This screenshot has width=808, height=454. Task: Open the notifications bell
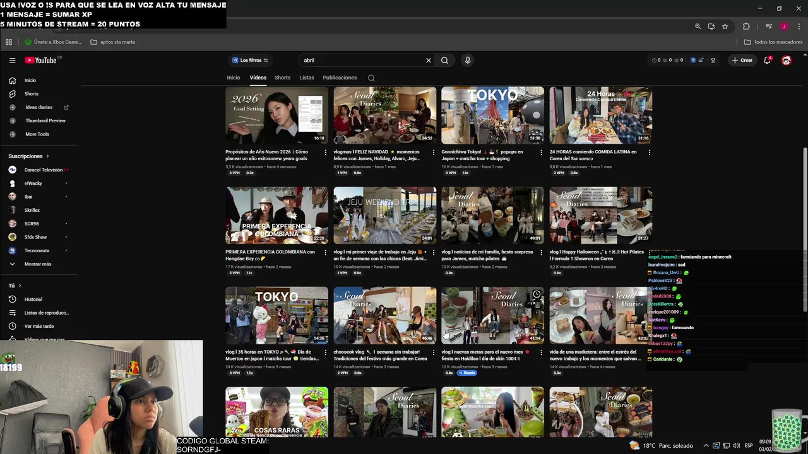coord(767,61)
